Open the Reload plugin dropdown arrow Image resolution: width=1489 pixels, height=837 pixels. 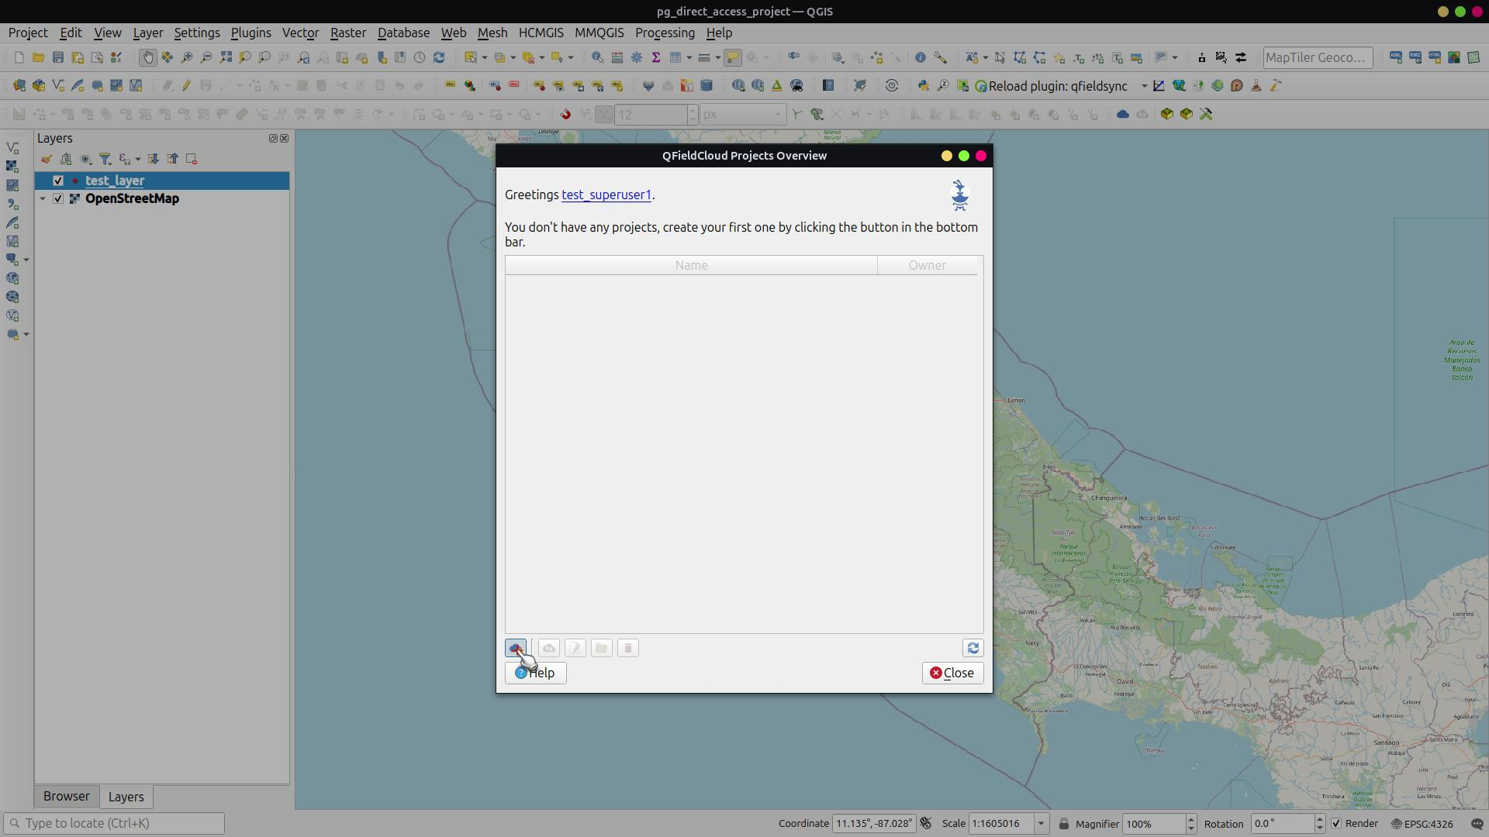[x=1143, y=86]
